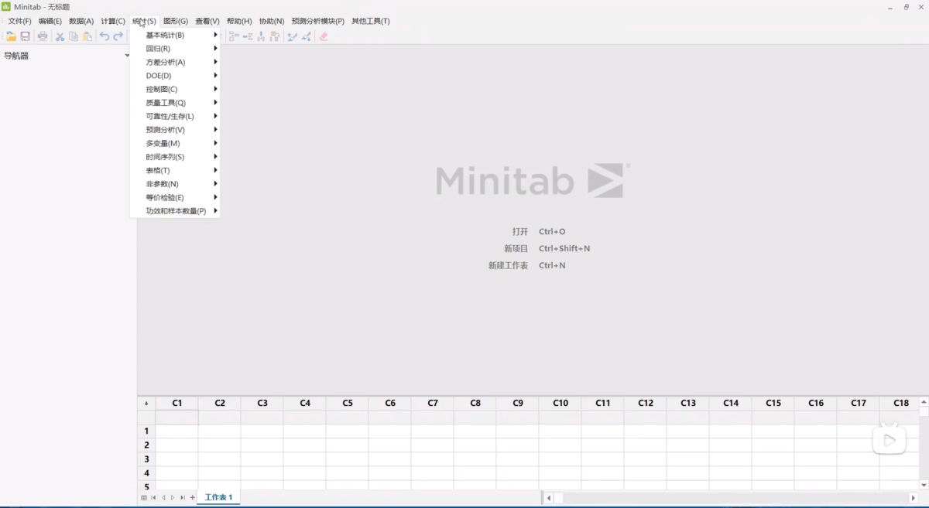Open 等价检验(E) submenu entry
This screenshot has width=929, height=508.
(x=175, y=197)
